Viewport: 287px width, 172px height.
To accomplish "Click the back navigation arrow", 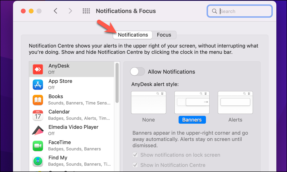I will coord(55,11).
